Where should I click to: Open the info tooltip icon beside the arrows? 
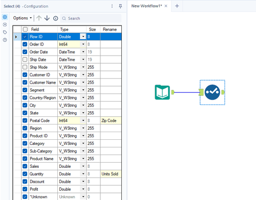click(55, 18)
